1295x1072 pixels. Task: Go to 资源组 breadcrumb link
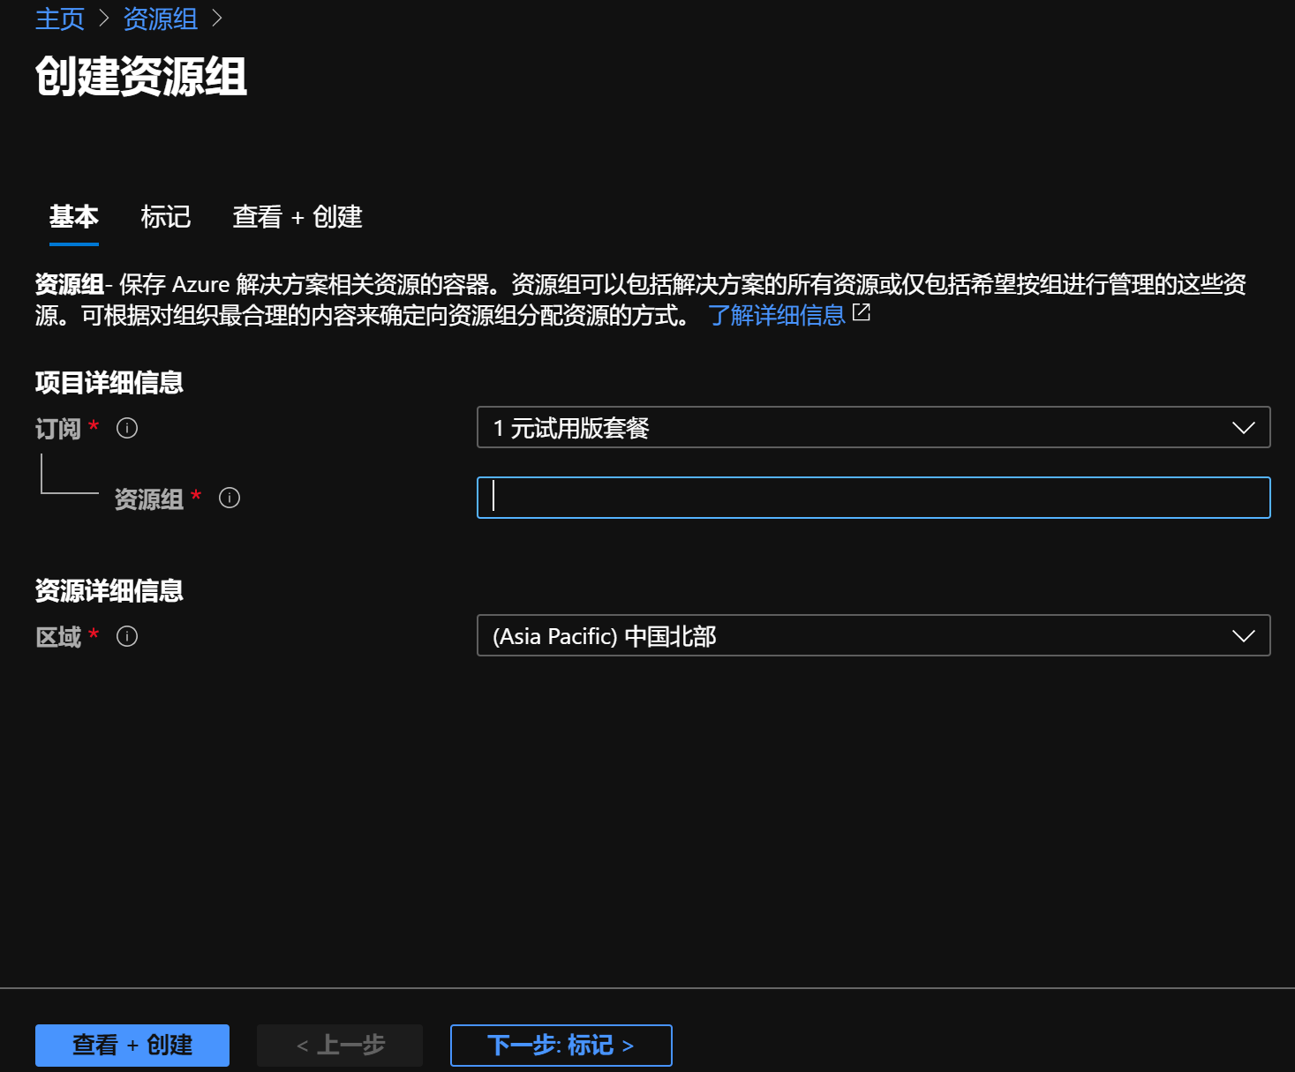pos(160,19)
